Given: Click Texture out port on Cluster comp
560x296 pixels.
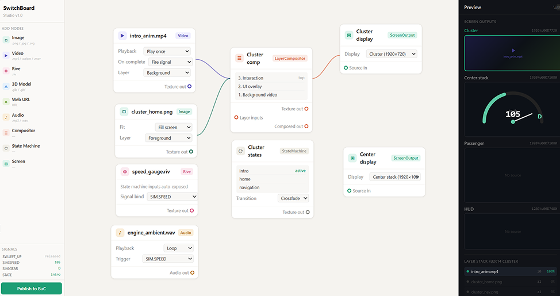Looking at the screenshot, I should (306, 109).
